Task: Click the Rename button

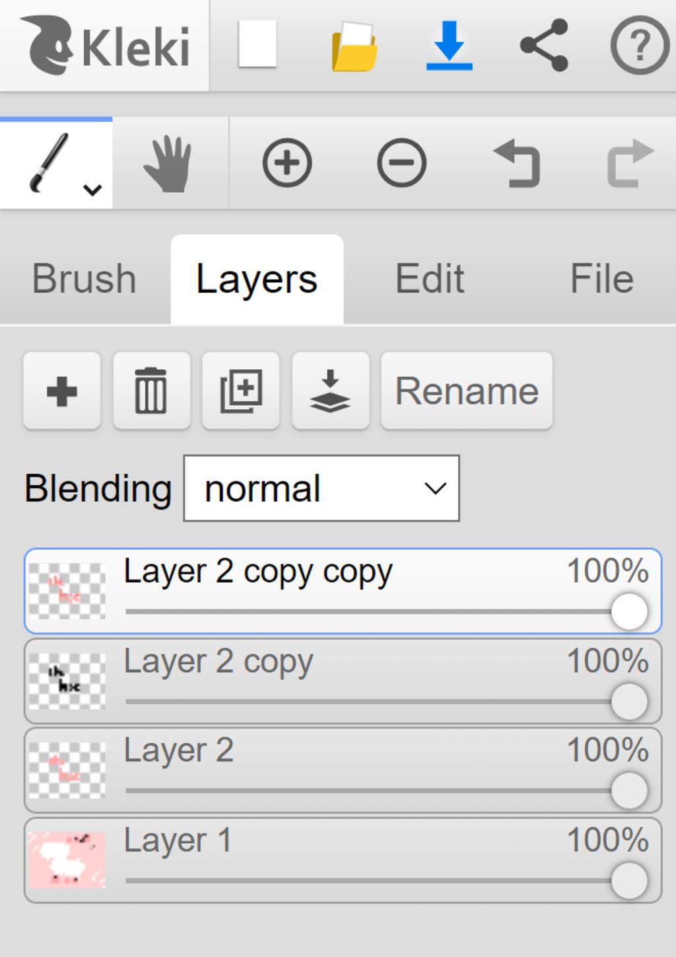Action: point(467,391)
